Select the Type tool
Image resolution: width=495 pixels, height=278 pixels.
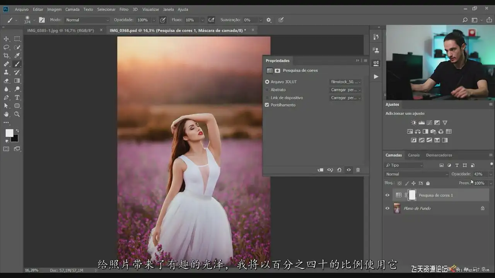[17, 98]
